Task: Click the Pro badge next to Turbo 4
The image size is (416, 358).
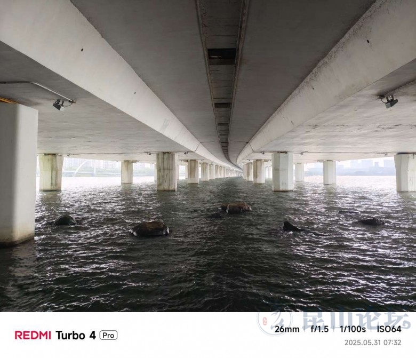Action: tap(108, 335)
